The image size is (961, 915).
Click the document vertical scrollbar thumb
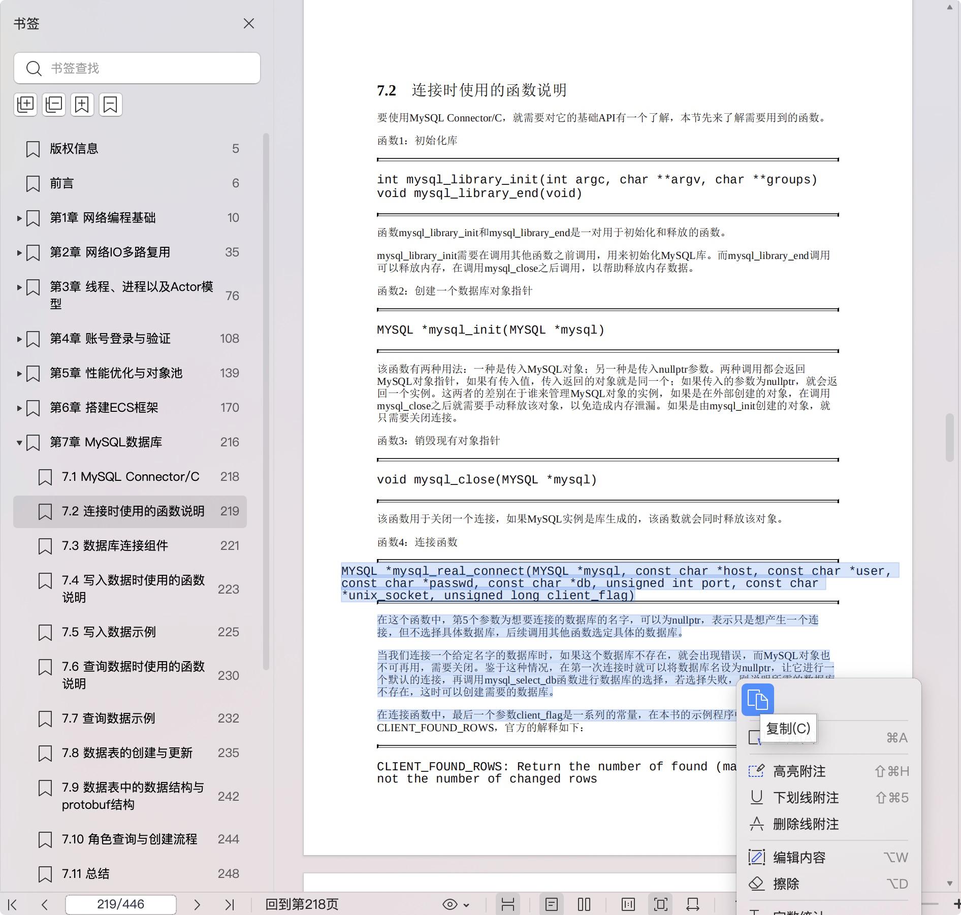[949, 438]
